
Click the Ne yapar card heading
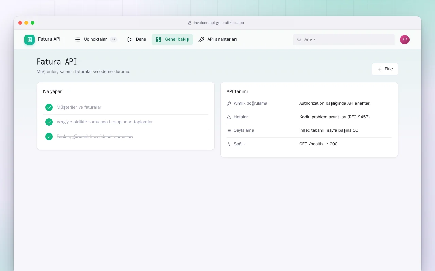(52, 91)
